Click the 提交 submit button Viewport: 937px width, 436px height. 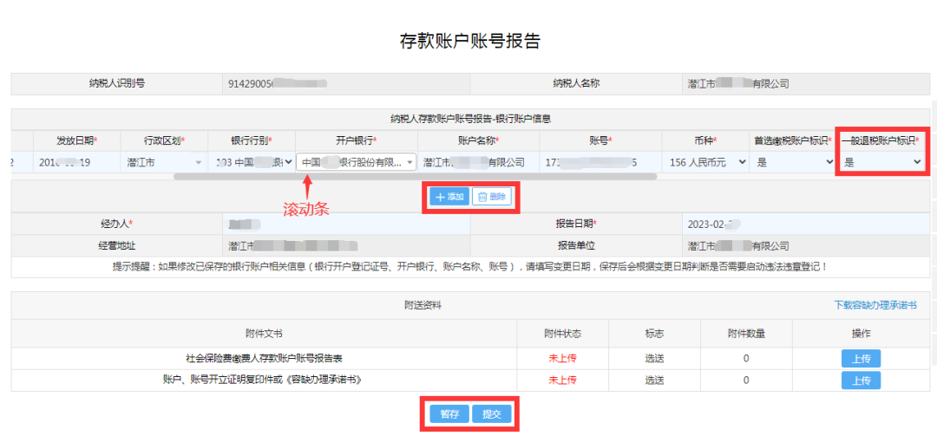coord(491,414)
